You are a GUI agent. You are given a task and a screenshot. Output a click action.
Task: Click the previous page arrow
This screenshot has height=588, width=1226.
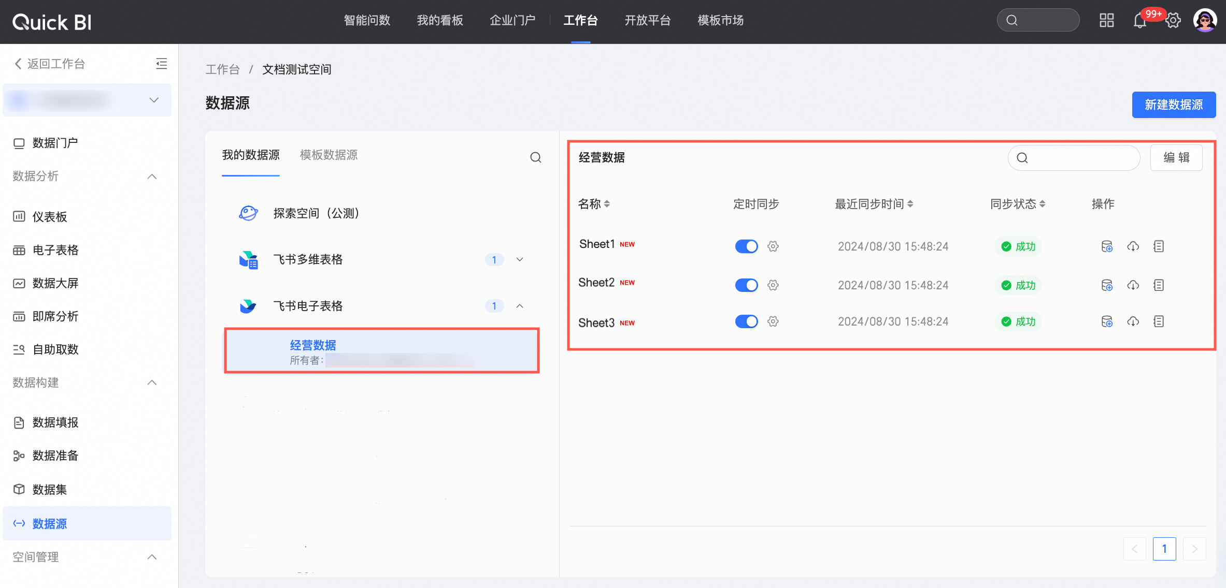1134,549
